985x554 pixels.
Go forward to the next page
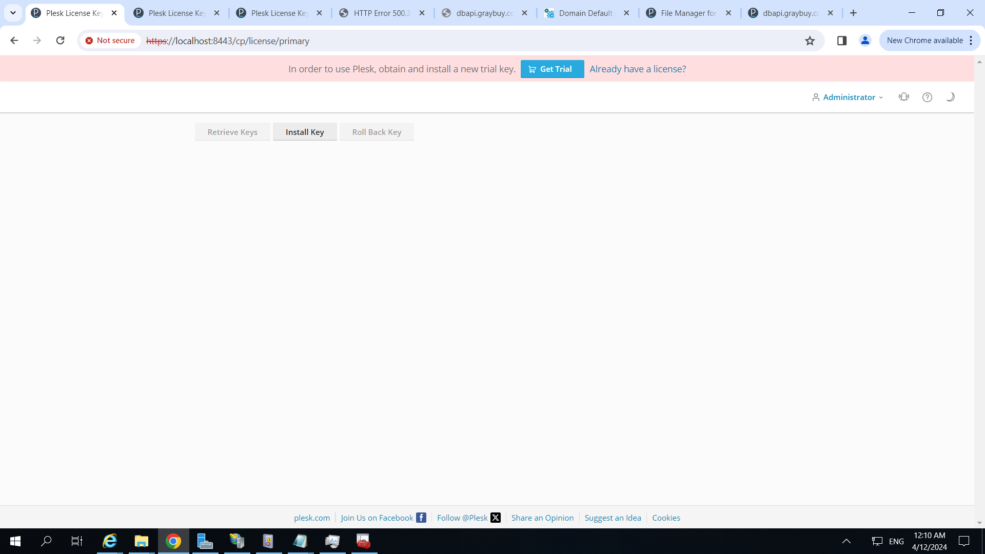click(37, 41)
